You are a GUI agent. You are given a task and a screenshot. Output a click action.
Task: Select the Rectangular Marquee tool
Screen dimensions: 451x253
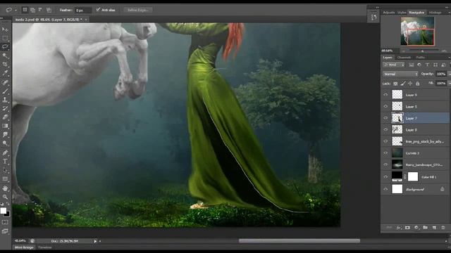coord(5,38)
